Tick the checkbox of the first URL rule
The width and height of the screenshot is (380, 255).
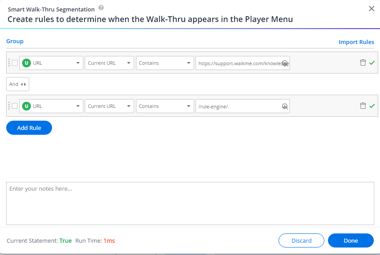pos(15,63)
